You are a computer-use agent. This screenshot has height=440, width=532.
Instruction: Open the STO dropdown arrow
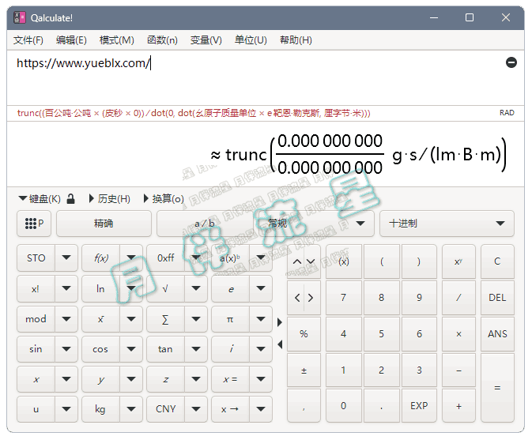click(x=66, y=258)
